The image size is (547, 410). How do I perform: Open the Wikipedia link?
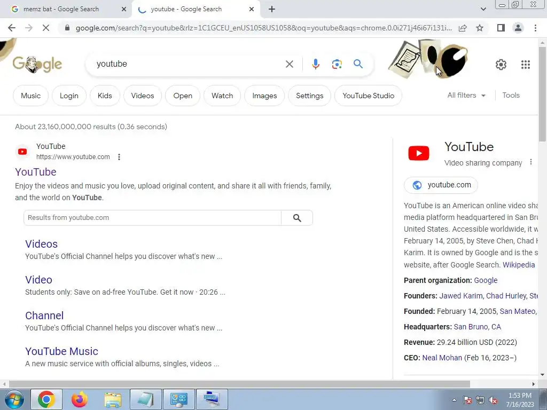(519, 265)
